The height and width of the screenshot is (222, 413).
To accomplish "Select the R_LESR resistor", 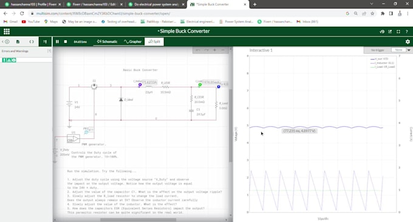I will click(x=165, y=87).
